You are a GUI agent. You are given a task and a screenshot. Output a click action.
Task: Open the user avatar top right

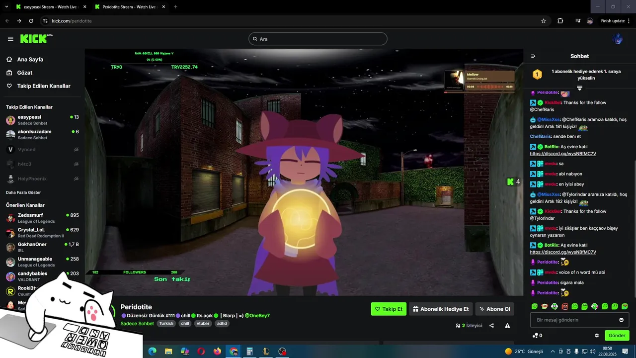(618, 39)
